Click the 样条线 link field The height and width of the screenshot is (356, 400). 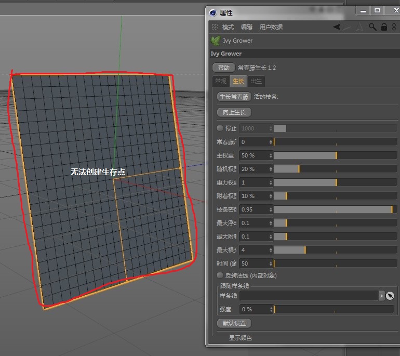click(x=309, y=296)
